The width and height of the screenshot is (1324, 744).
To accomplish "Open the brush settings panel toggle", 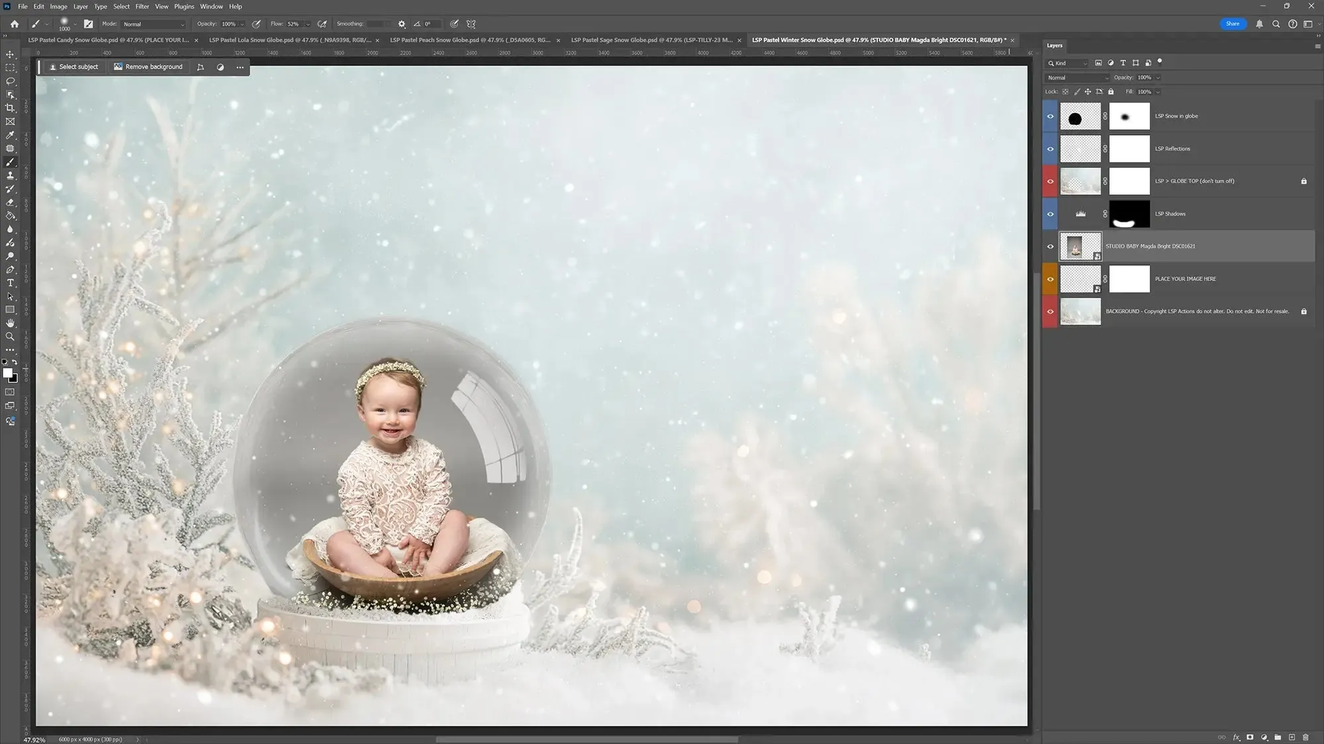I will coord(89,24).
